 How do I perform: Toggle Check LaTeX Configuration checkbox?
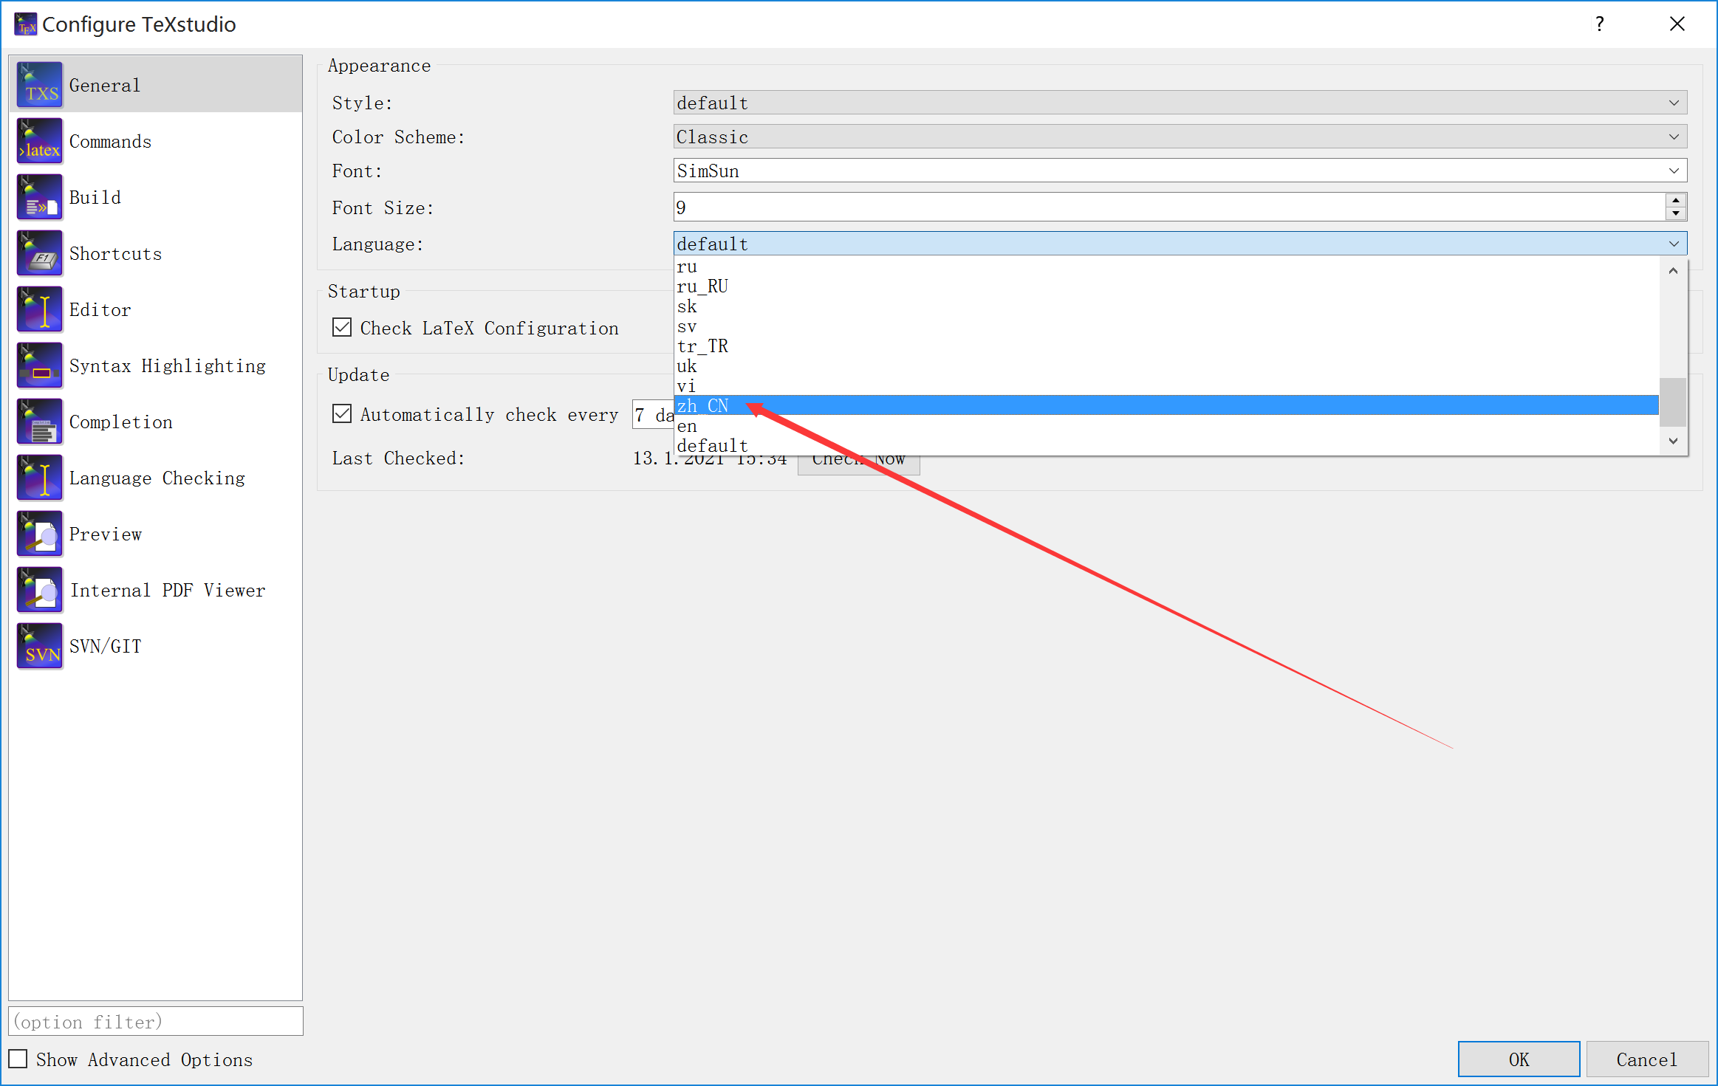pyautogui.click(x=342, y=328)
